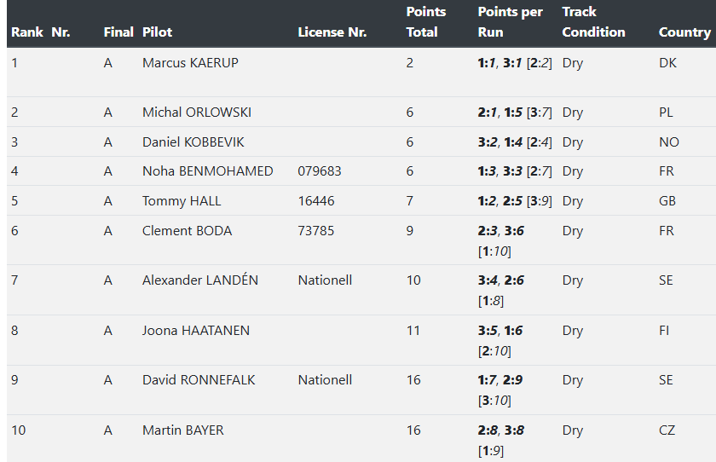Select Clement BODA in the table
Viewport: 716px width, 462px height.
pyautogui.click(x=187, y=231)
